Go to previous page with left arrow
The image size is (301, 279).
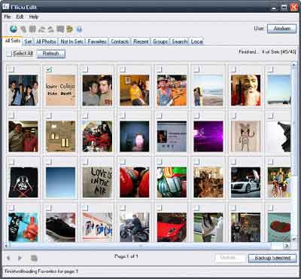8,258
